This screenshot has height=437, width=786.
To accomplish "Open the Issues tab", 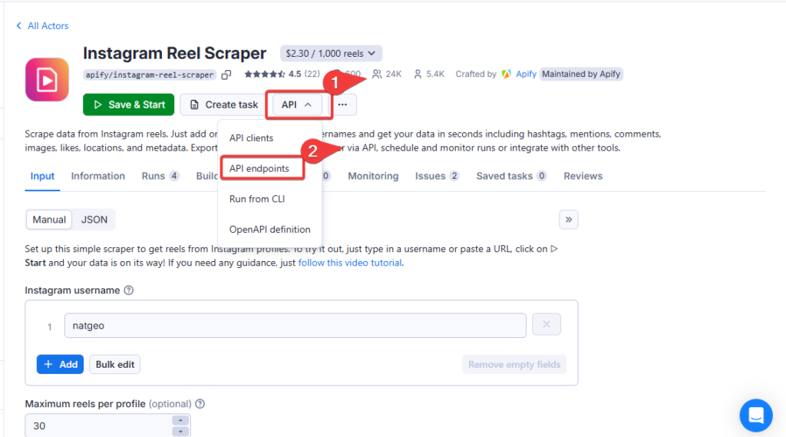I will [x=437, y=176].
